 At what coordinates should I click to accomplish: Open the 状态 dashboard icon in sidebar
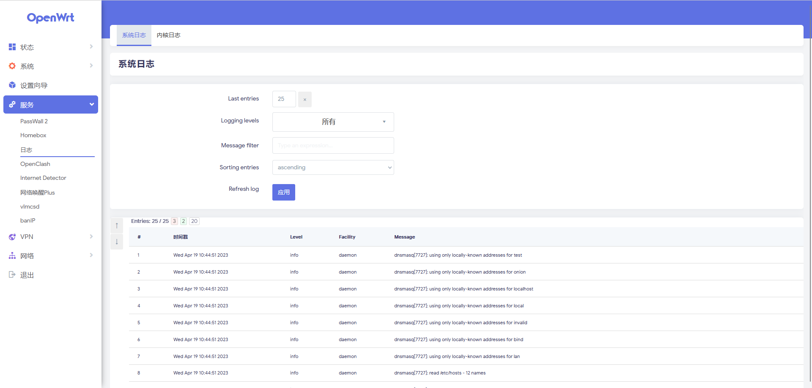12,47
